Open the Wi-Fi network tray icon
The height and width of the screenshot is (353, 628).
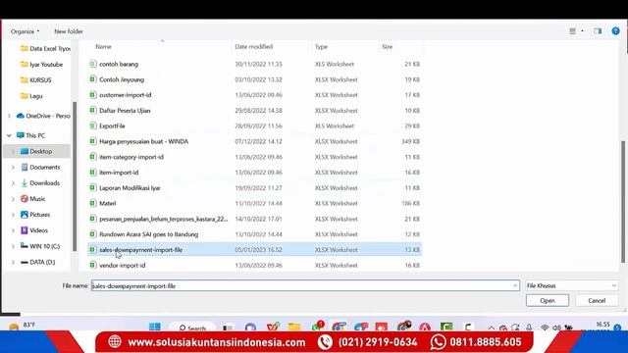click(545, 328)
